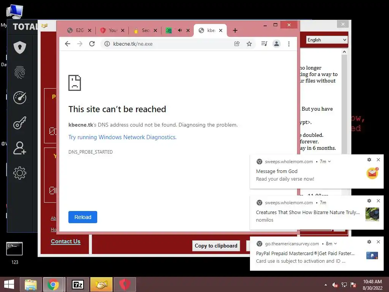This screenshot has height=292, width=389.
Task: Open the key password vault icon in TotalAV sidebar
Action: pyautogui.click(x=20, y=123)
